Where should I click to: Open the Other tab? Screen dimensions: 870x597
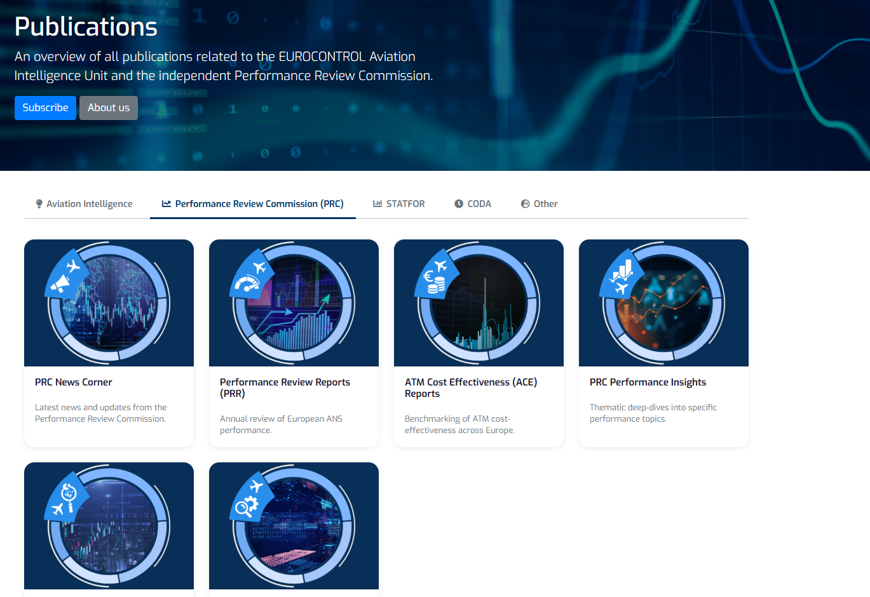540,204
